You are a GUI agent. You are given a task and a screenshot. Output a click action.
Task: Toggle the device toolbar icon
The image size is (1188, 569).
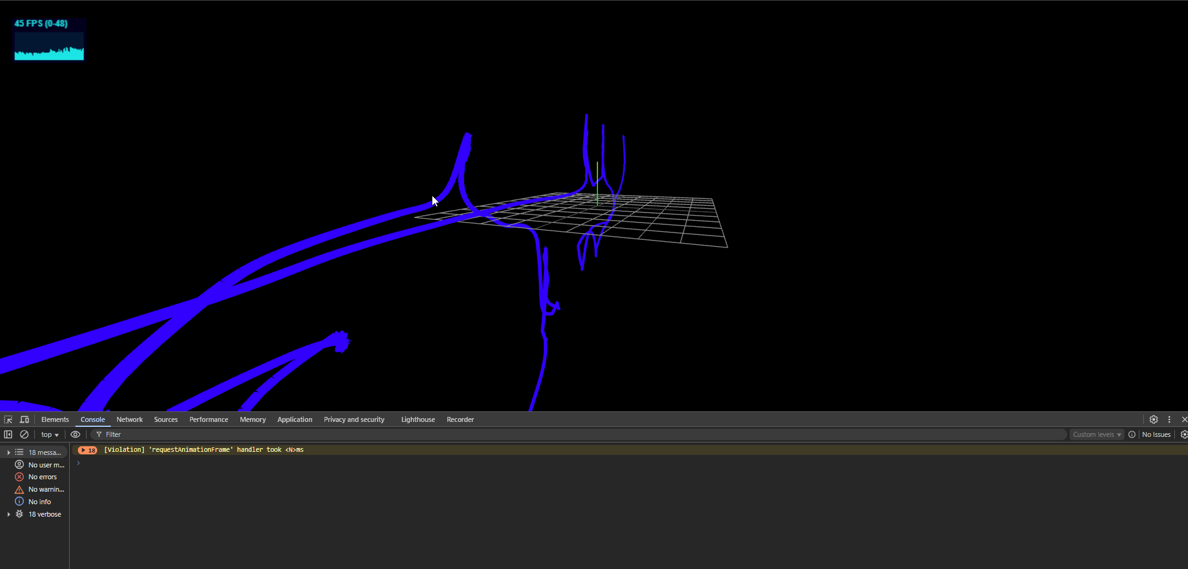24,419
